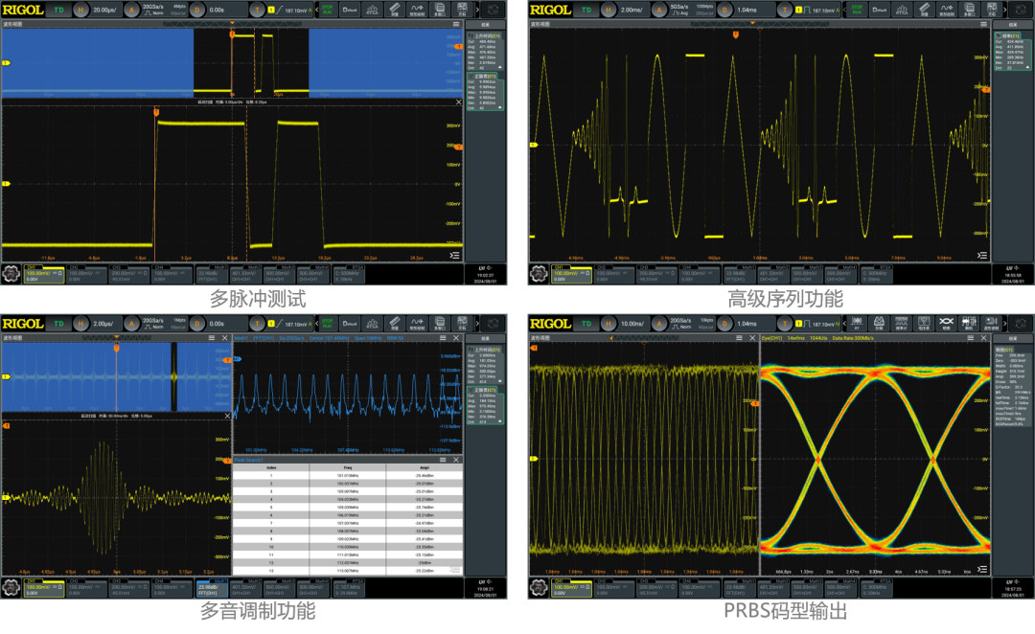Open settings gear in the 2.00ms sequence panel
Screen dimensions: 1035x634
click(x=539, y=274)
